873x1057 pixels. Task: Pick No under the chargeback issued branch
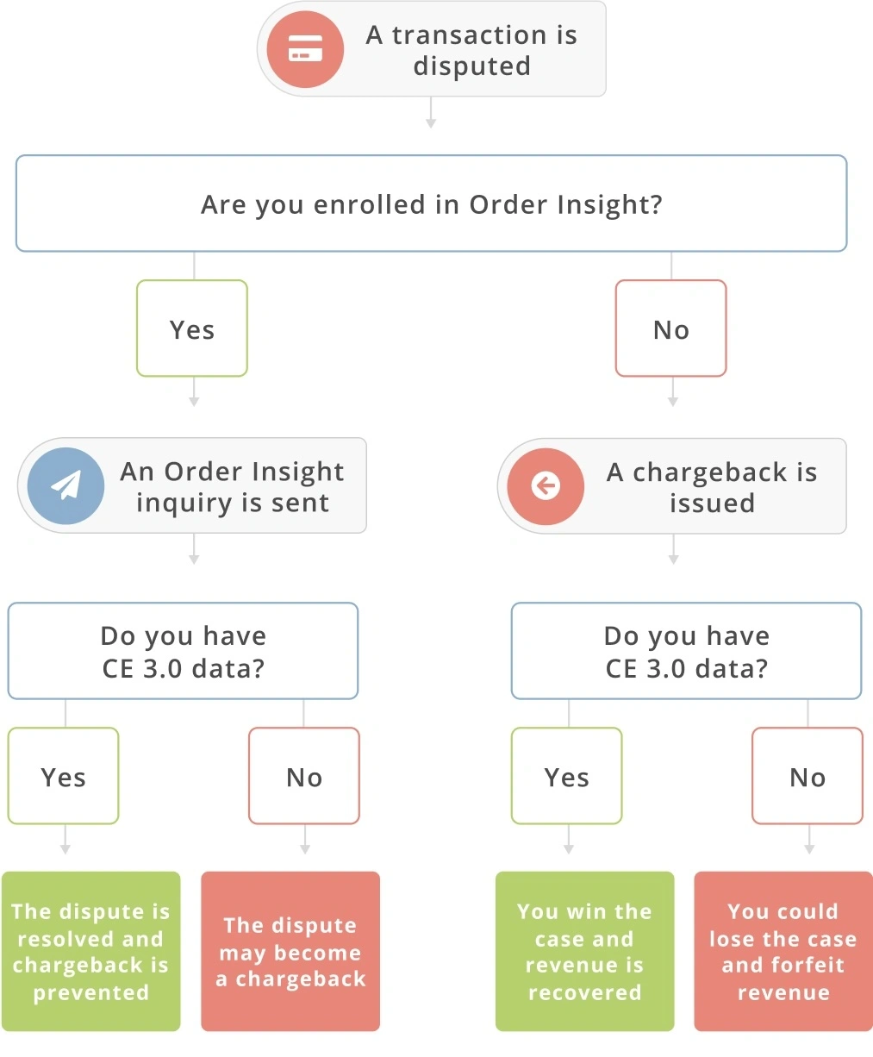click(x=807, y=776)
